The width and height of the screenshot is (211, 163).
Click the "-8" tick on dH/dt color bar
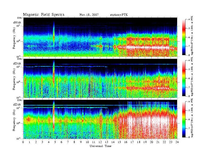click(189, 55)
